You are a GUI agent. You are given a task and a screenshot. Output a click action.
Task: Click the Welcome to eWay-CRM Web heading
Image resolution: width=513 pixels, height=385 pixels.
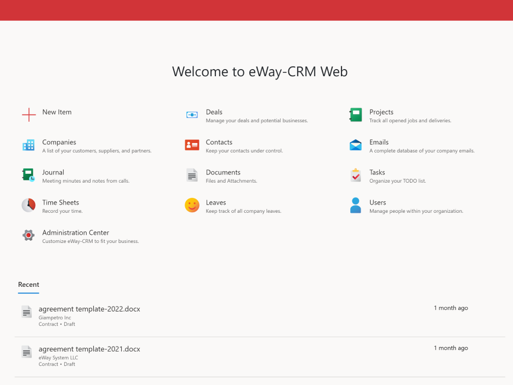point(260,72)
